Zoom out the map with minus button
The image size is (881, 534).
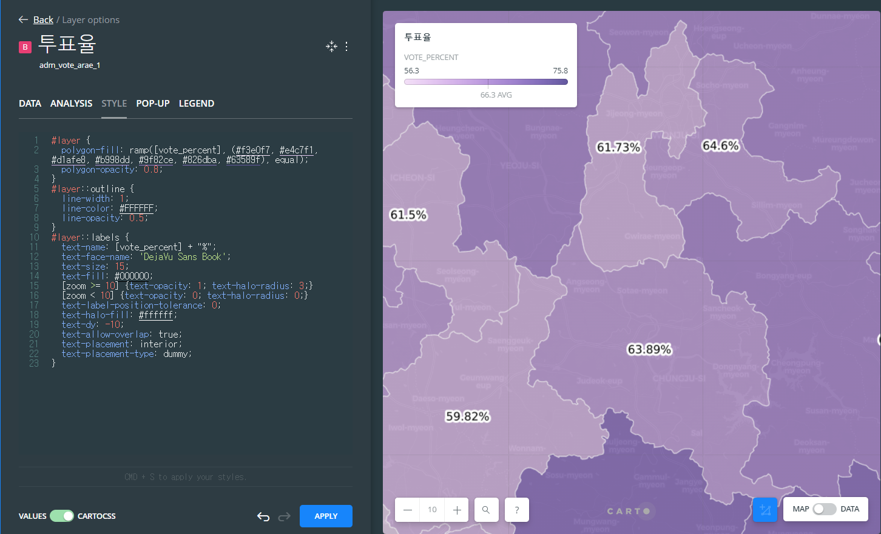pos(408,510)
